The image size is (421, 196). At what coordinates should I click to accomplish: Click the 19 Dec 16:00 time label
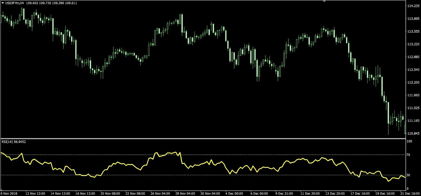pos(385,194)
